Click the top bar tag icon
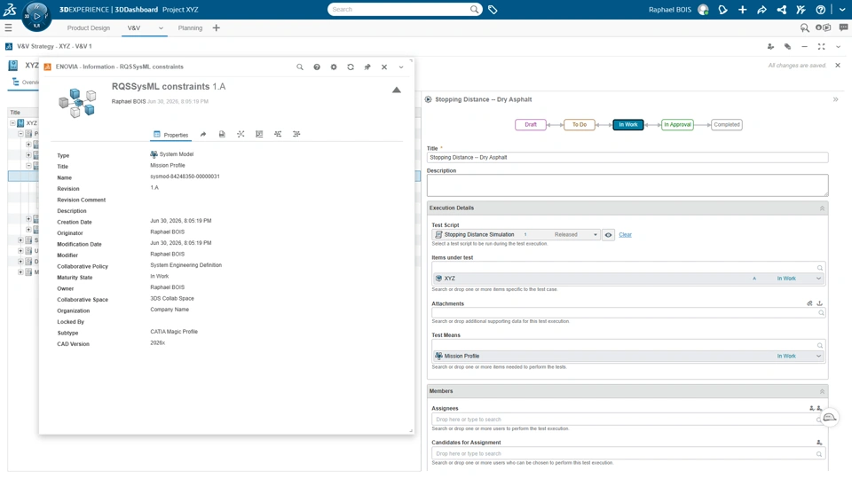Screen dimensions: 852x479 493,9
